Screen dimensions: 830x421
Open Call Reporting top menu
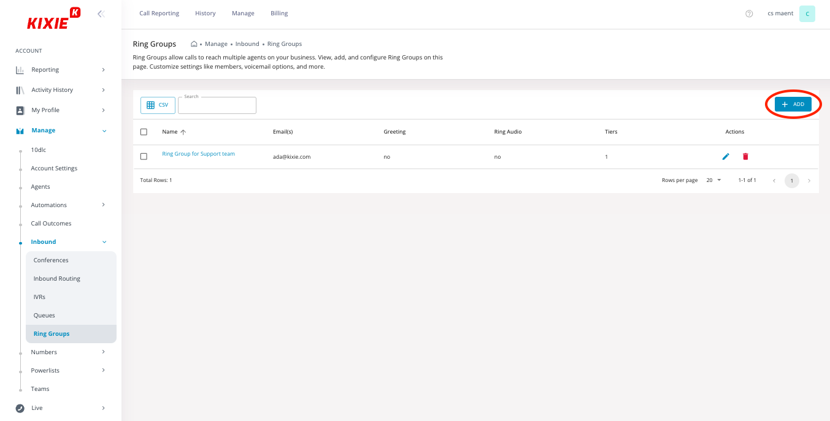[159, 13]
